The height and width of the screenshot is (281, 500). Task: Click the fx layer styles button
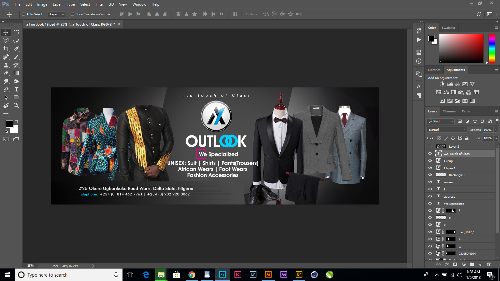pyautogui.click(x=447, y=264)
